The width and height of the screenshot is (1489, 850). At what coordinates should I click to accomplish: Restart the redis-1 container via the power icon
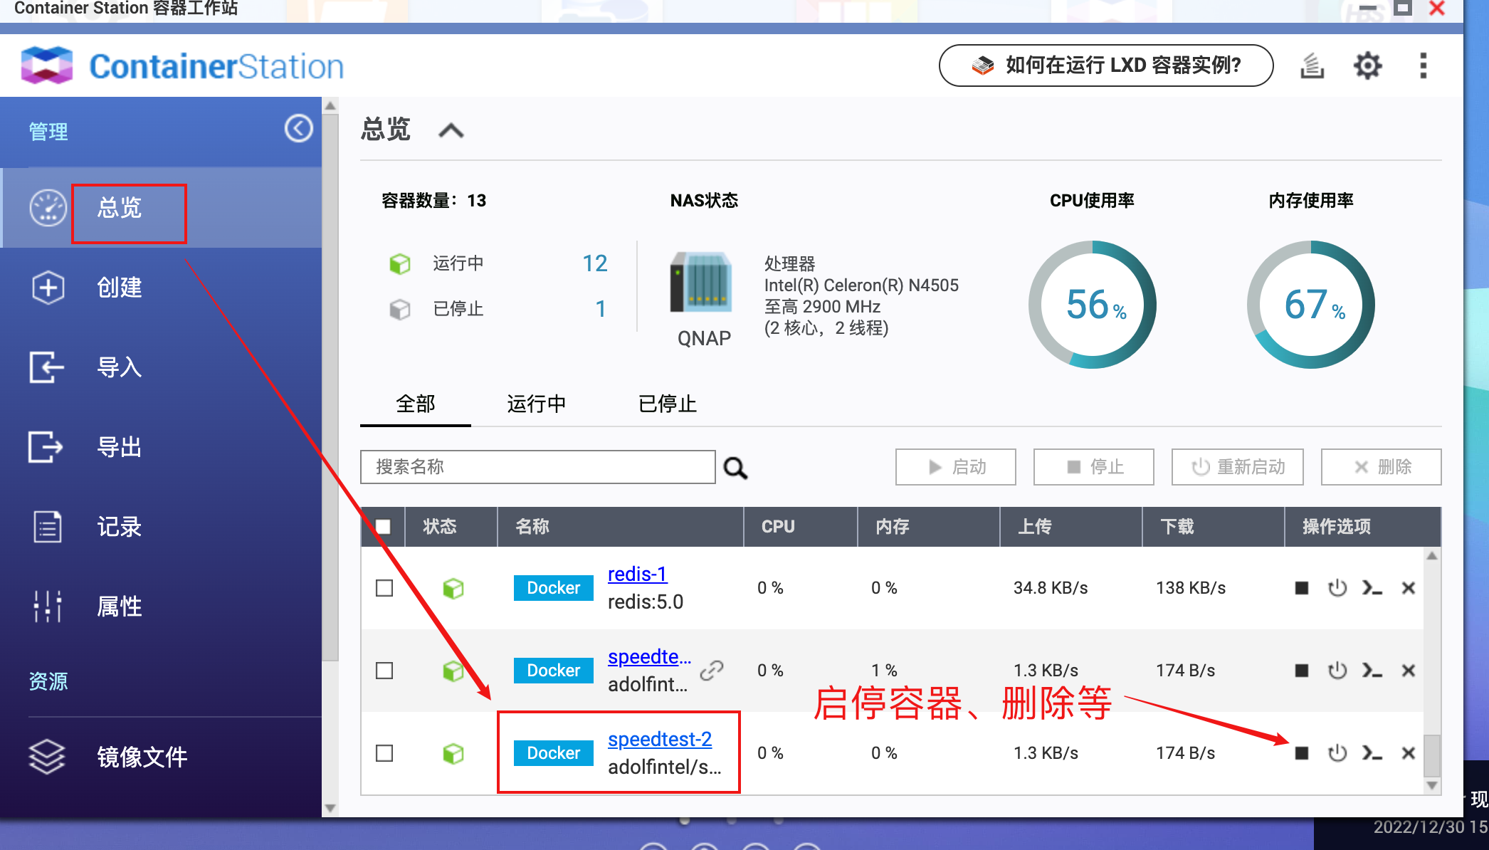point(1337,588)
